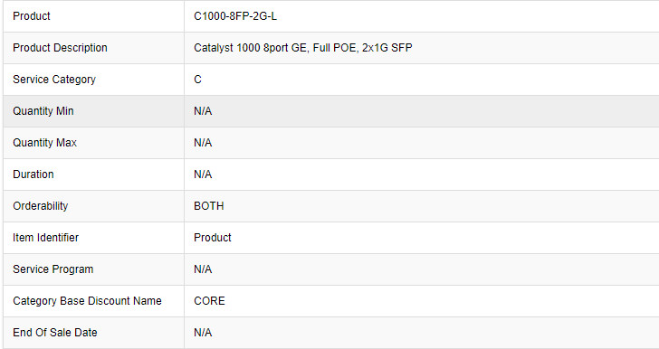Click the Orderability value BOTH
This screenshot has width=659, height=349.
(x=209, y=206)
